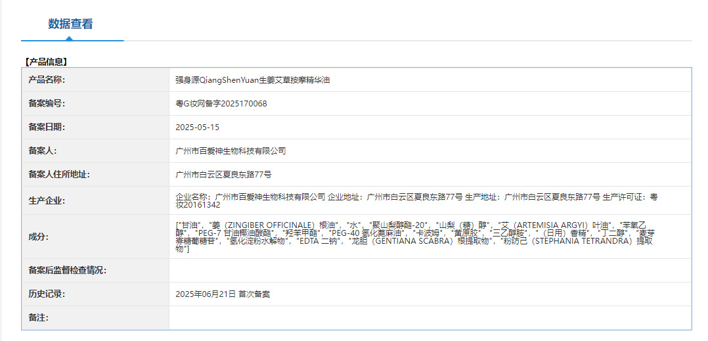Select the 【产品信息】 section heading
708x341 pixels.
[45, 62]
